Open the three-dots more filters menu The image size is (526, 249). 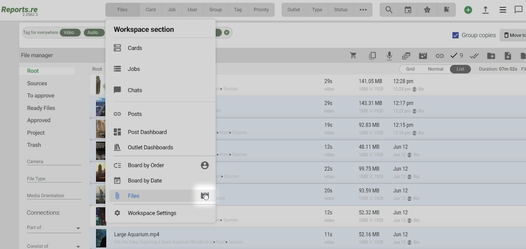[x=363, y=10]
